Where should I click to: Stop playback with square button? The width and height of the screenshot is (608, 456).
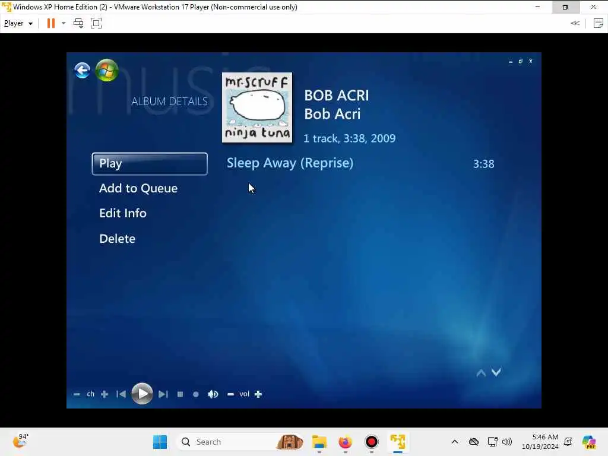(180, 394)
